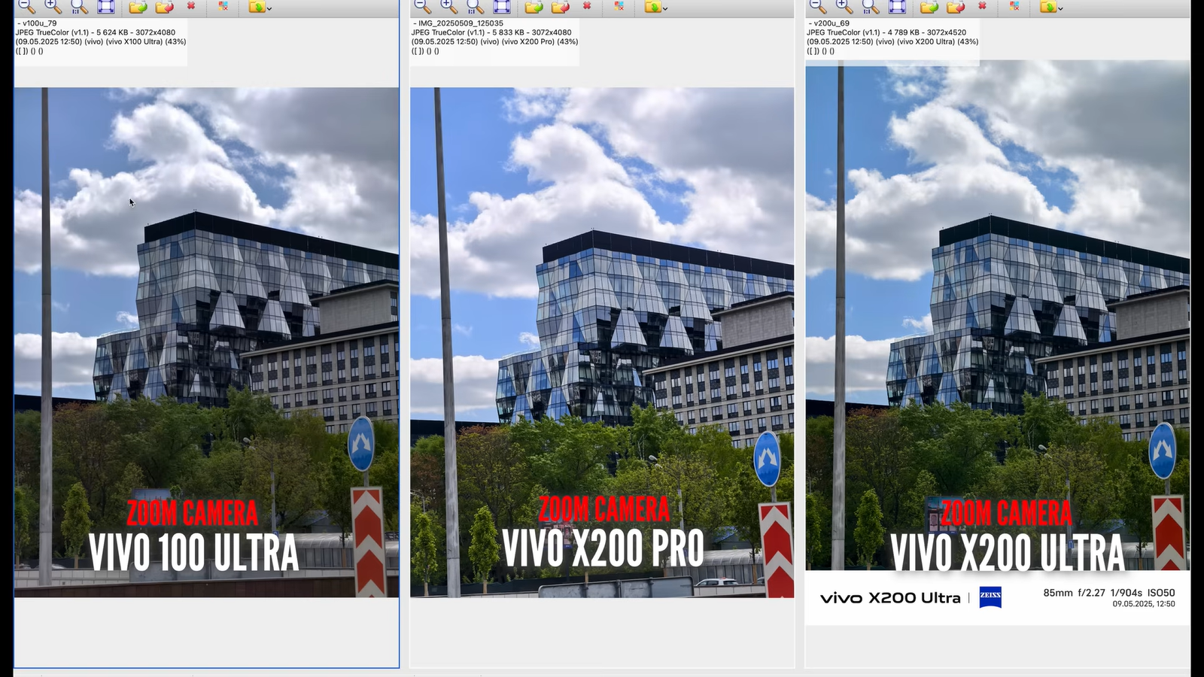
Task: Click red-arrow folder icon in IMG_20250509_125035 pane
Action: [560, 7]
